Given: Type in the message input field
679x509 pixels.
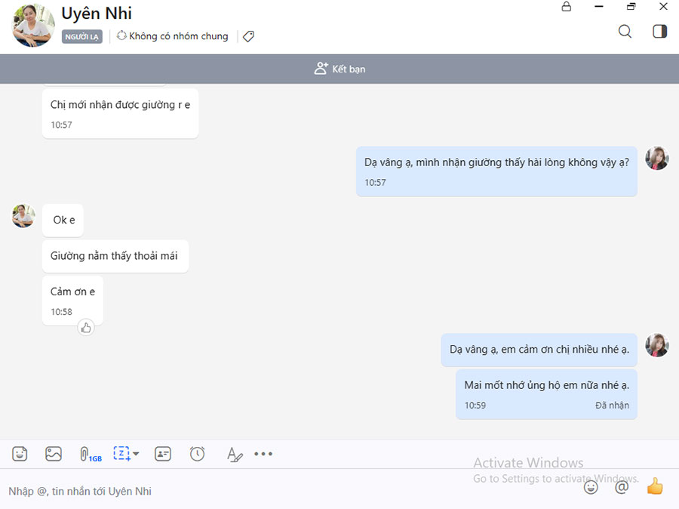Looking at the screenshot, I should [287, 491].
